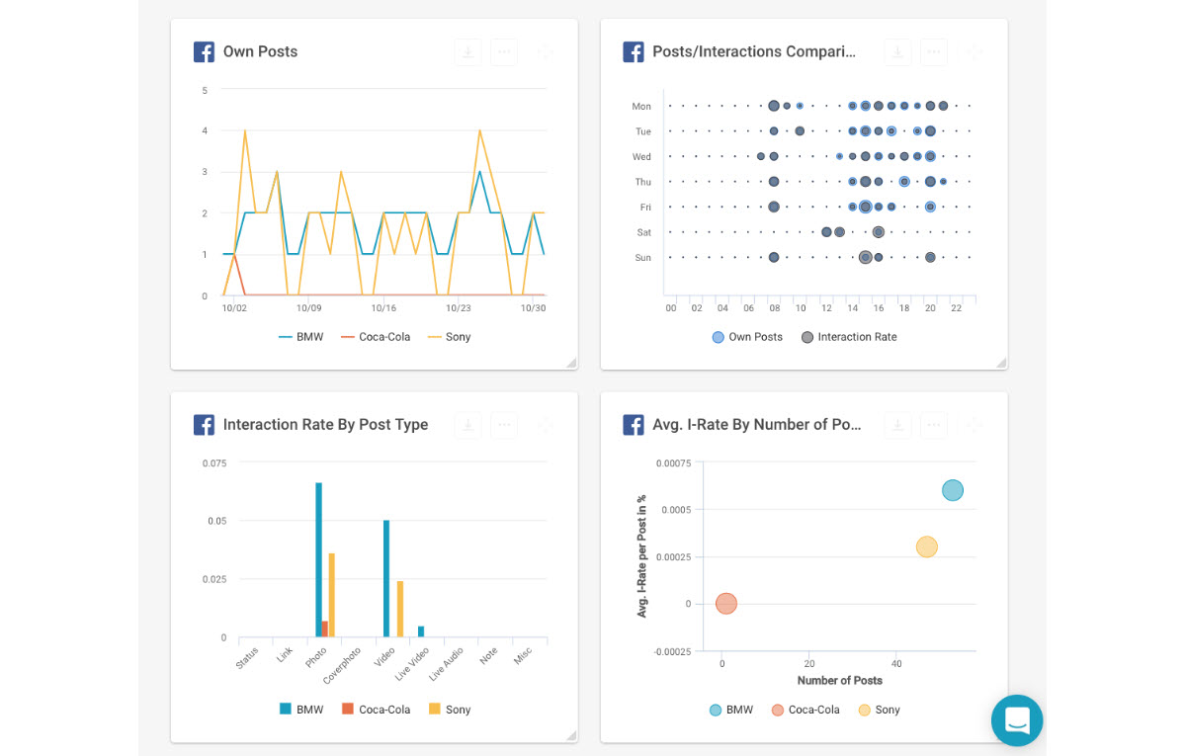Screen dimensions: 1186x756
Task: Click the 'Sat' row label
Action: coord(644,232)
